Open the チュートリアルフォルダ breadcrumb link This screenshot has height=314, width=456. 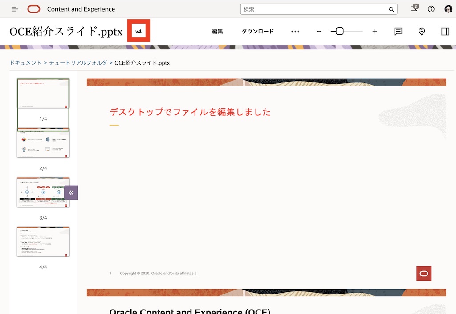[79, 63]
